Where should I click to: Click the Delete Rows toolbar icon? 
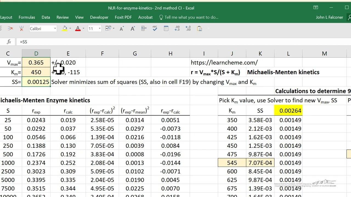click(x=10, y=28)
